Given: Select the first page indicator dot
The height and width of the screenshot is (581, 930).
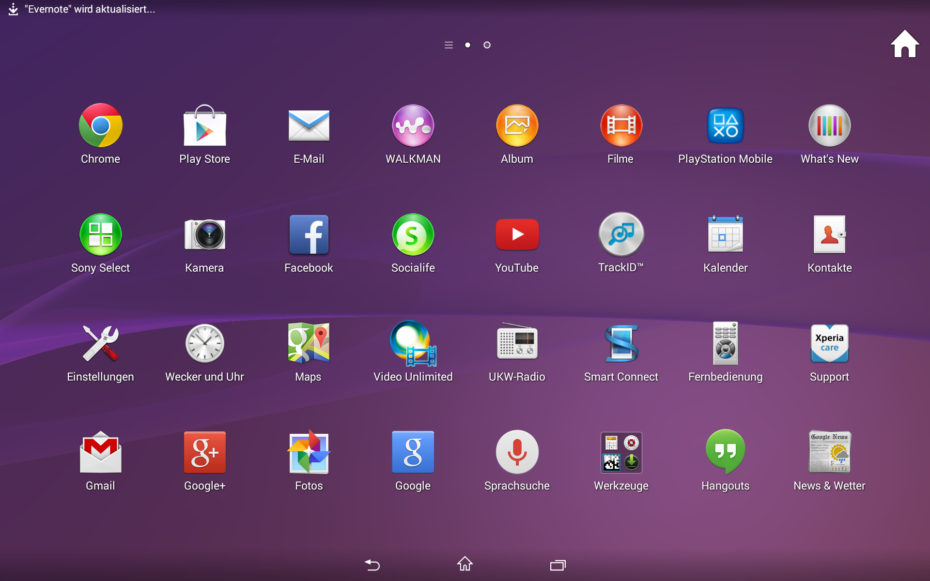Looking at the screenshot, I should coord(467,45).
